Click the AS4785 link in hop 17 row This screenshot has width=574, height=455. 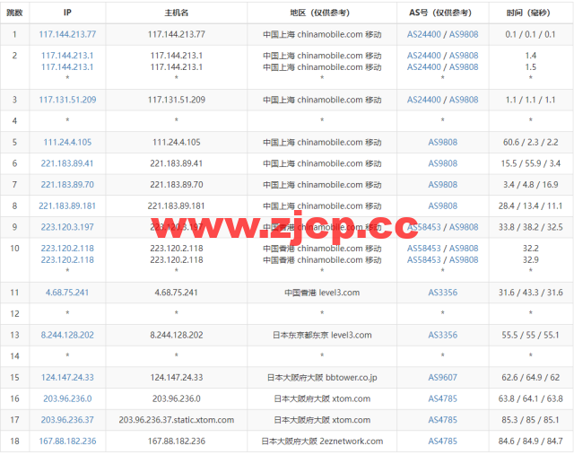tap(443, 420)
